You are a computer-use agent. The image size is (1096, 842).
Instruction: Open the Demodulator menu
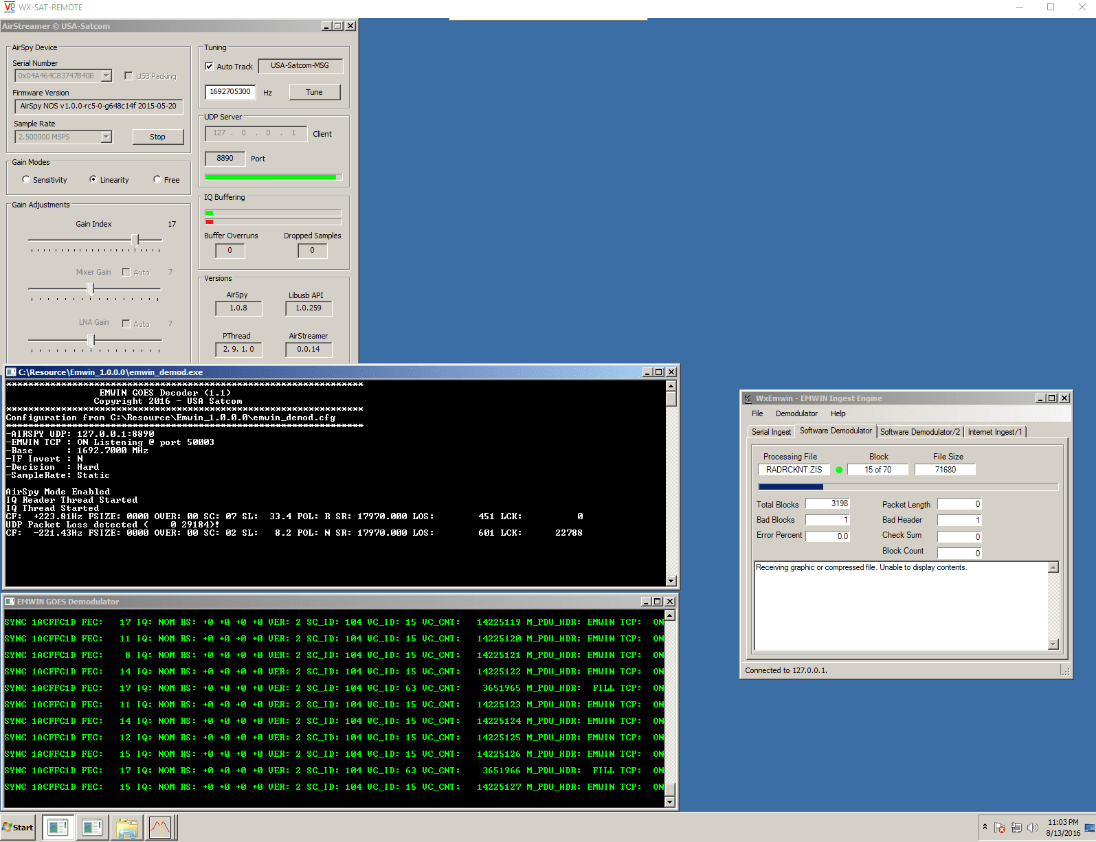tap(796, 413)
